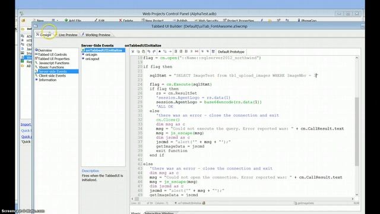
Task: Open Project Properties in Control Panel toolbar
Action: point(239,21)
